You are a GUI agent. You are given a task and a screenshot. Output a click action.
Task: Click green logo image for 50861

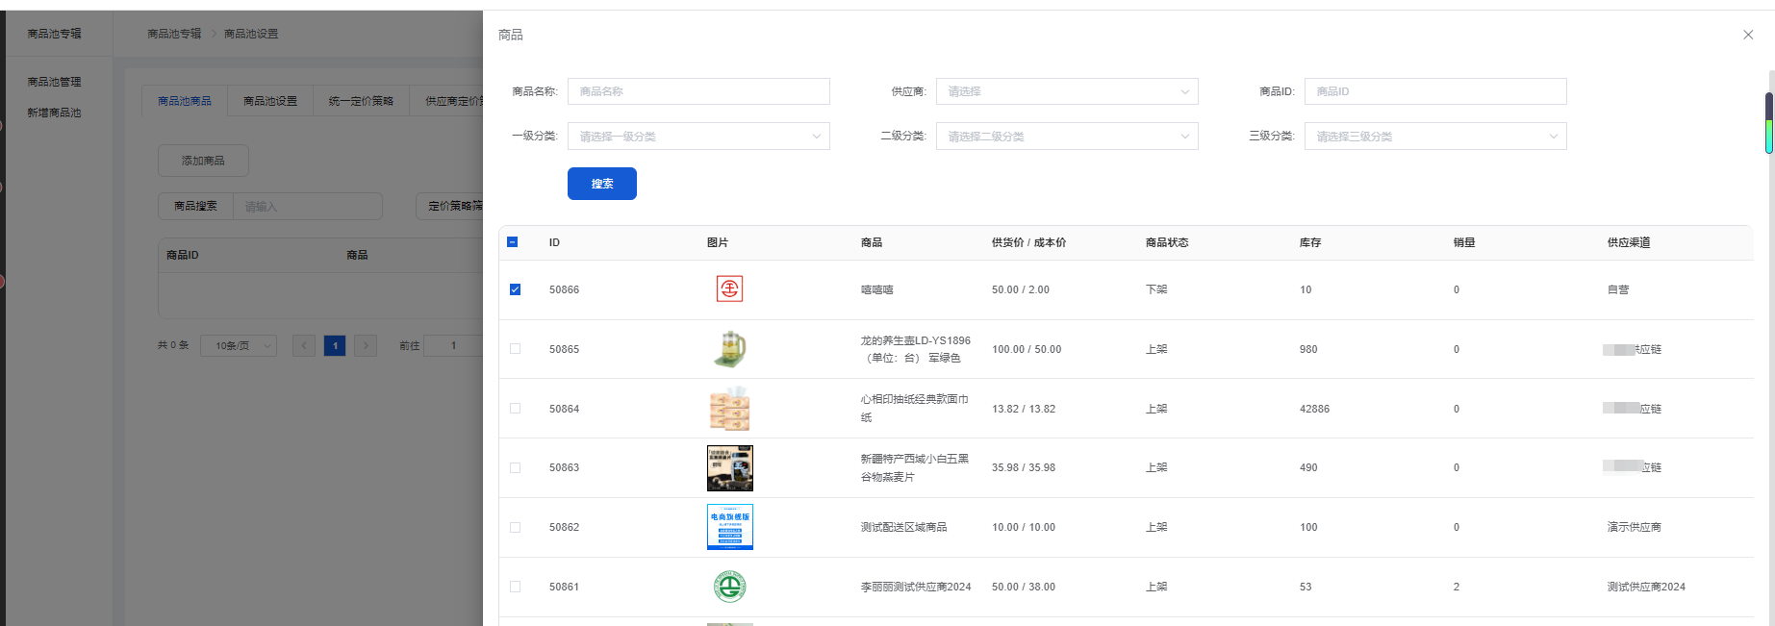729,587
